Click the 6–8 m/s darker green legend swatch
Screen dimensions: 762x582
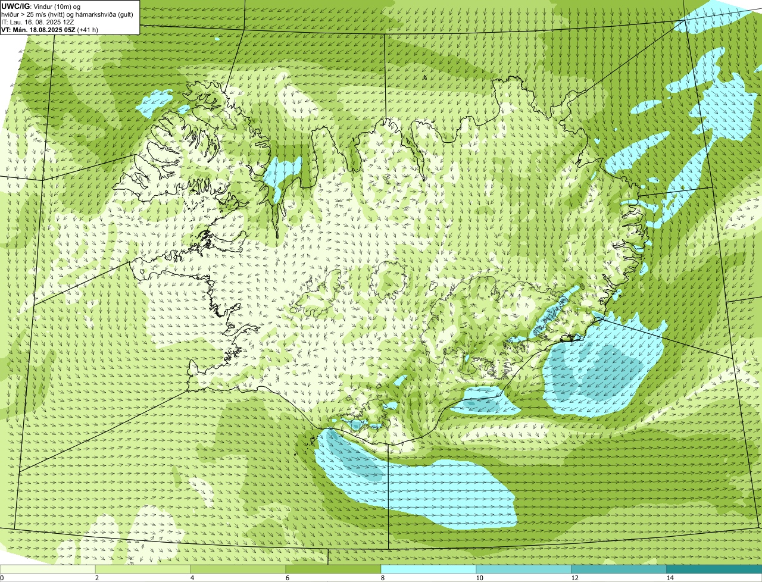pos(333,570)
